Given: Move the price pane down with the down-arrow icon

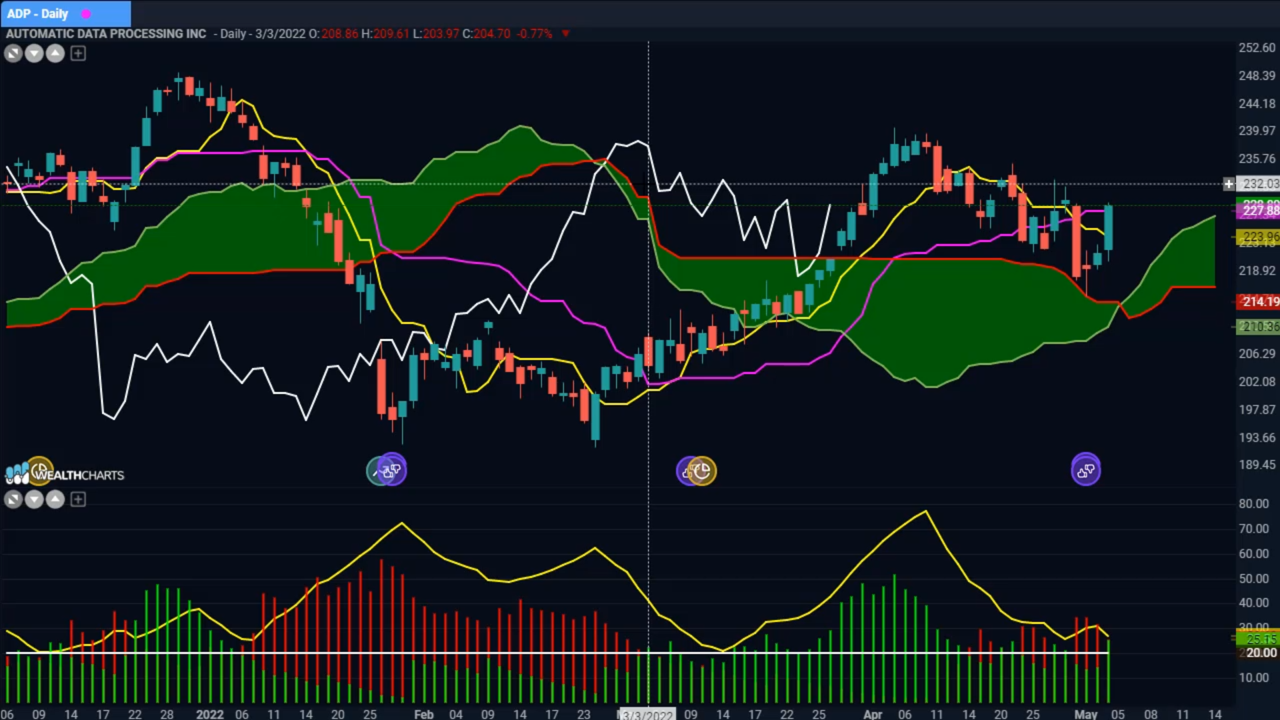Looking at the screenshot, I should coord(34,53).
